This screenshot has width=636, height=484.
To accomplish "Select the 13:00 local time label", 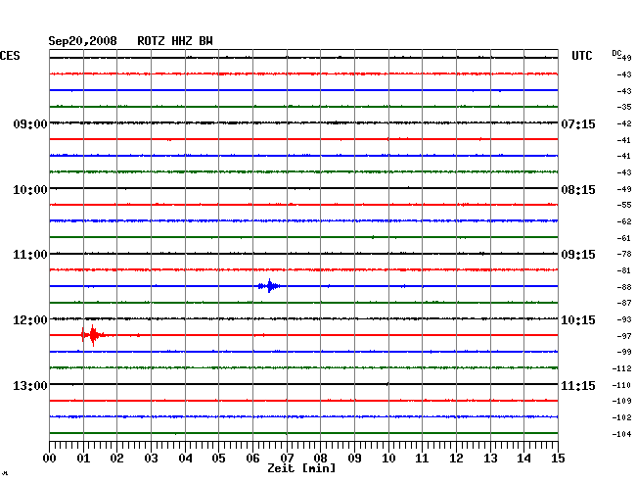I will click(x=30, y=385).
